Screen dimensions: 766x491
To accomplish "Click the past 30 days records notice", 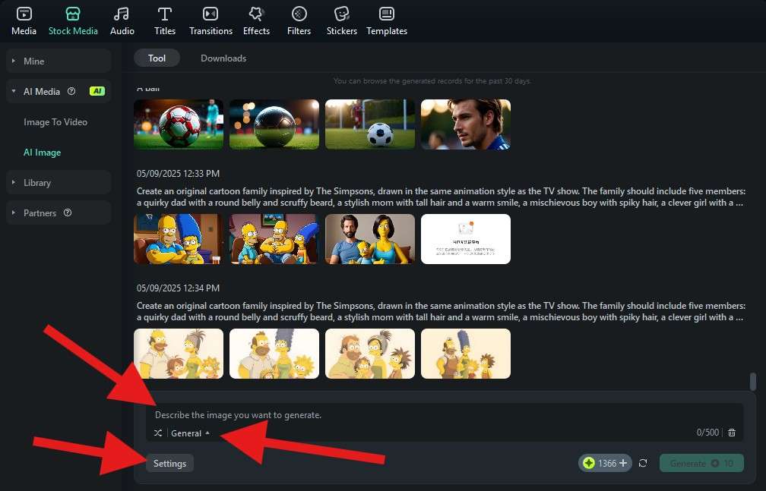I will point(432,81).
